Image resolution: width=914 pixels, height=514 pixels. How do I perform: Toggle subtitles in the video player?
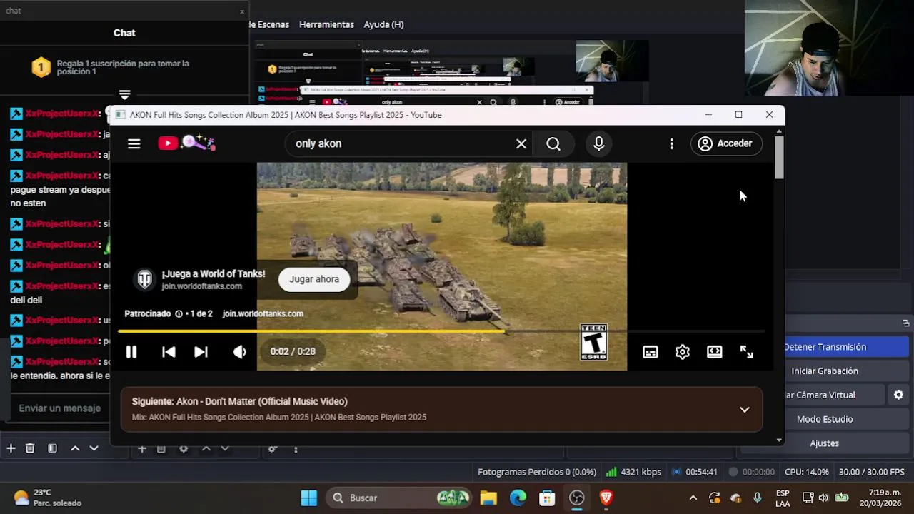click(650, 352)
